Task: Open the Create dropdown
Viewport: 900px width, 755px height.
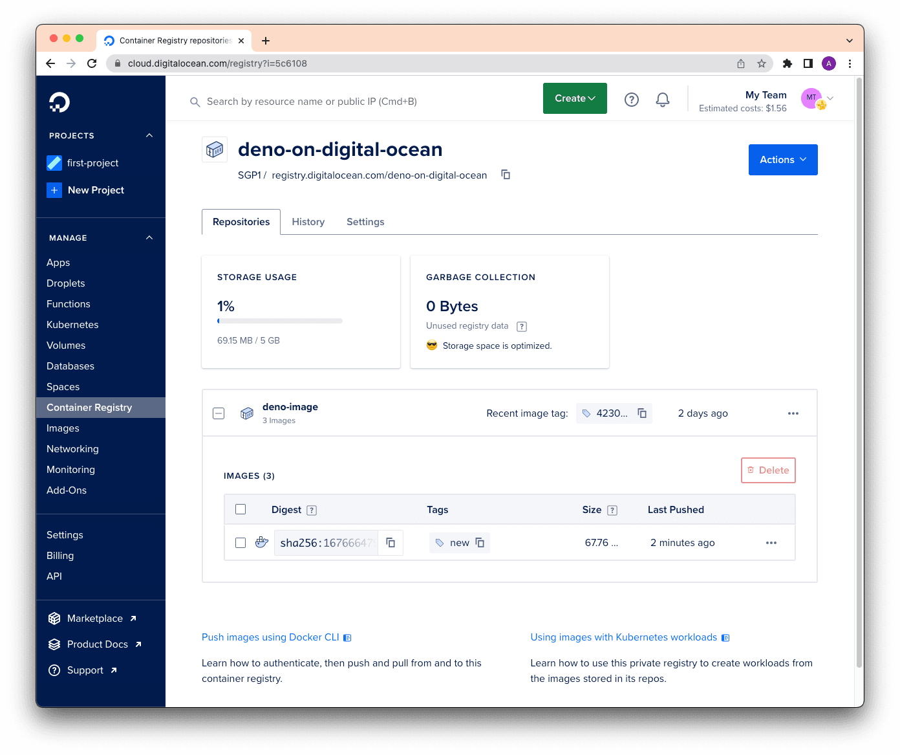Action: [x=575, y=98]
